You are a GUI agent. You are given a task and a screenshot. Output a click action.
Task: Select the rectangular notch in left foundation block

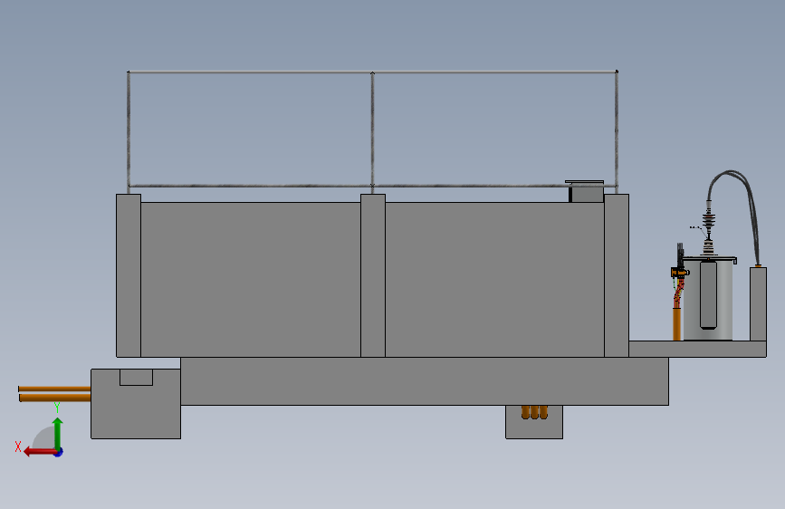136,378
